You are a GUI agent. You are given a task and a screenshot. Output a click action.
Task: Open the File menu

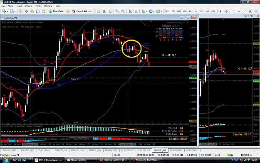pyautogui.click(x=3, y=6)
